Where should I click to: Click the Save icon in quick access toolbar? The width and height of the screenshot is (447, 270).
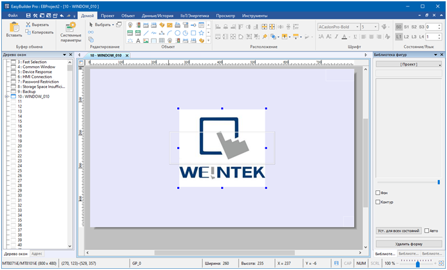point(28,15)
